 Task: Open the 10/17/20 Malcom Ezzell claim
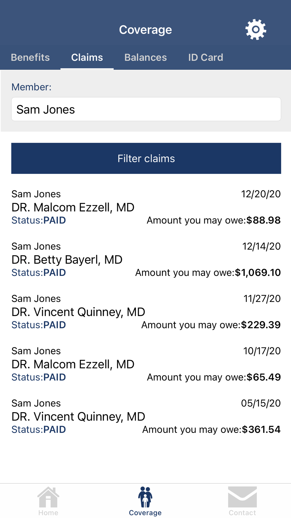[146, 364]
